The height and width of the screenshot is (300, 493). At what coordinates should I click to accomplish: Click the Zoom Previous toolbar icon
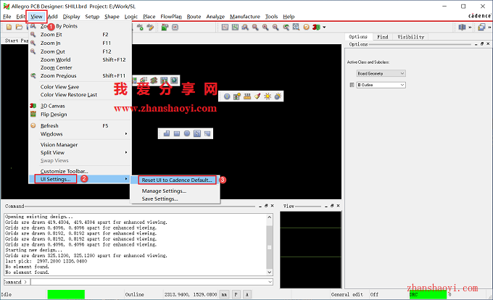coord(286,28)
